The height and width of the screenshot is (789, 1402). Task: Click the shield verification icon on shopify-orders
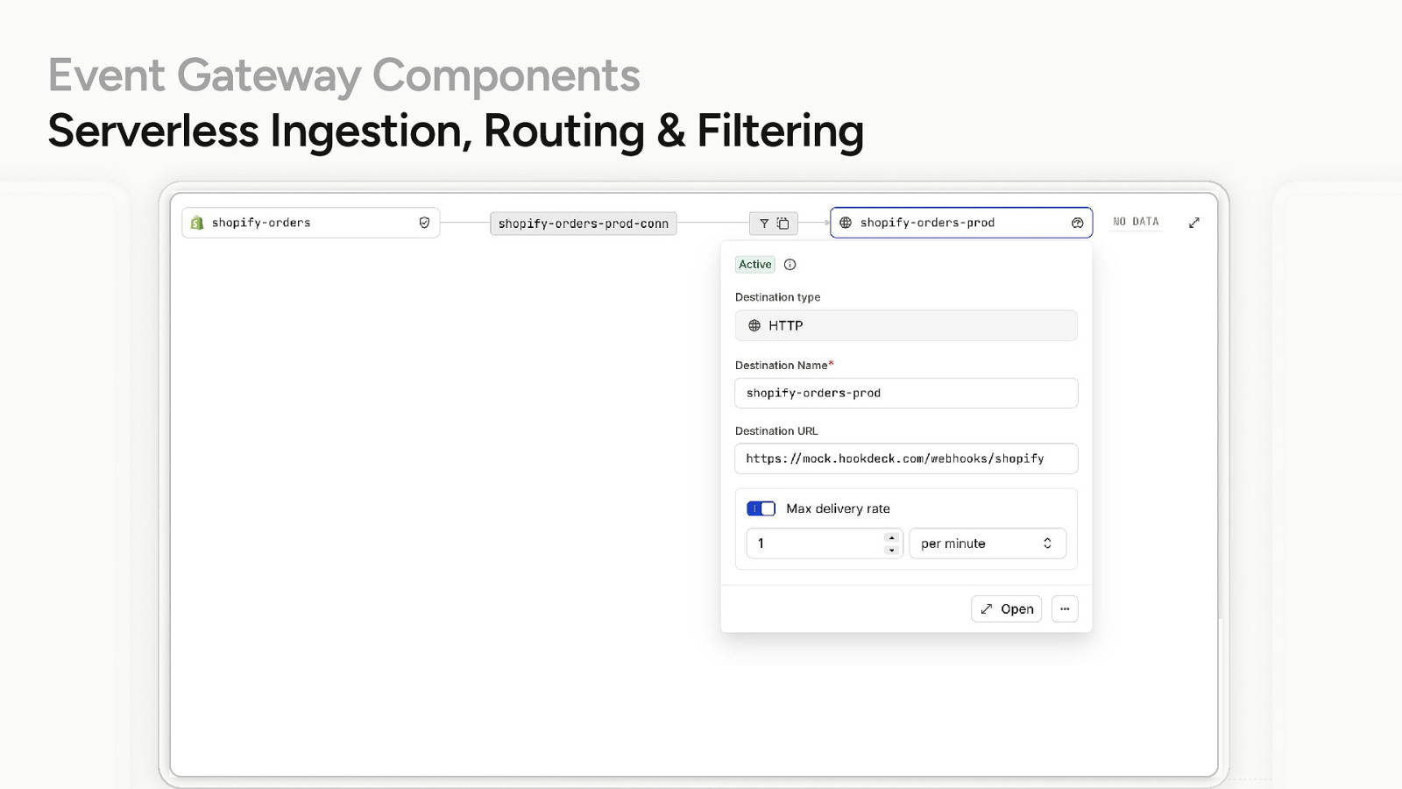424,223
